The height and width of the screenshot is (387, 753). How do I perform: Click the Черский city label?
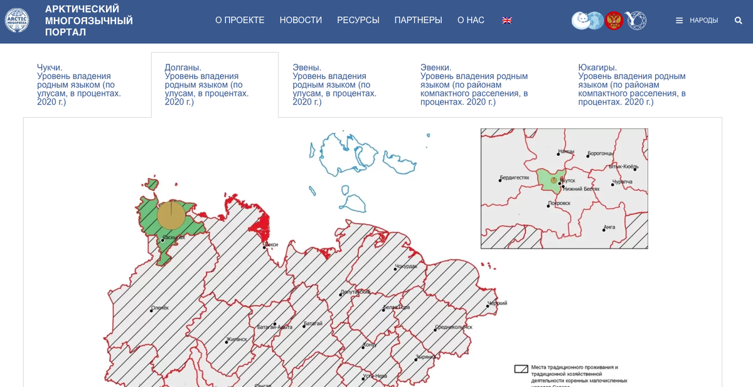[497, 304]
